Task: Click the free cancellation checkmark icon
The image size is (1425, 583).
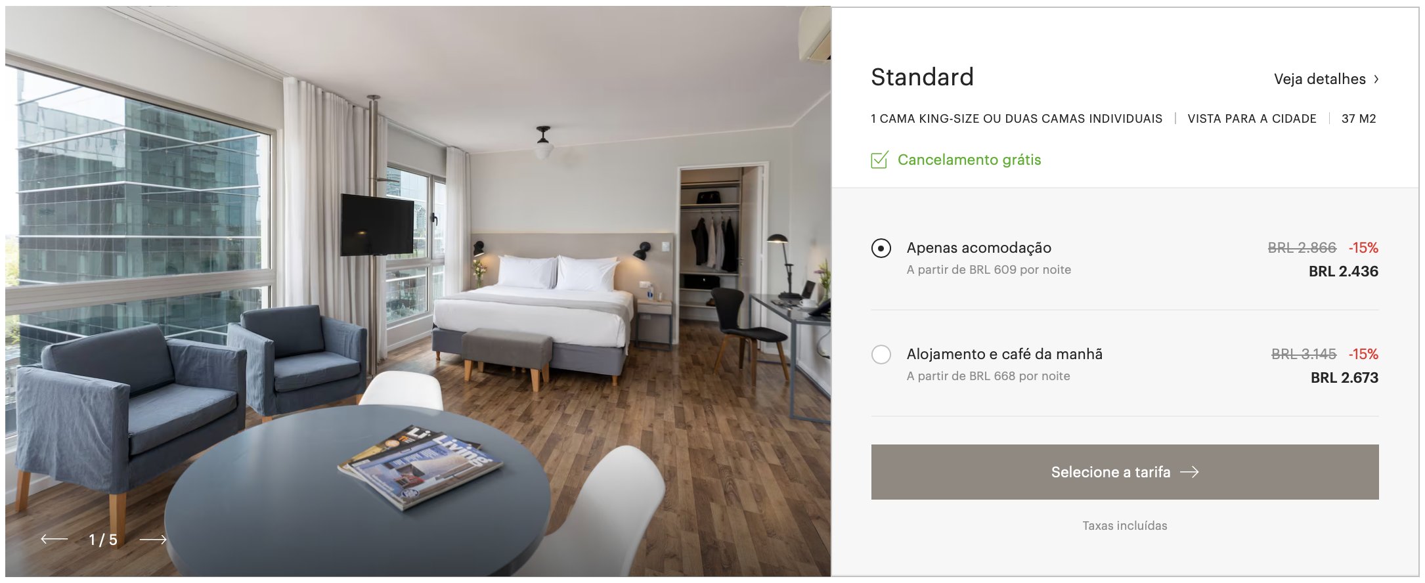Action: [880, 160]
